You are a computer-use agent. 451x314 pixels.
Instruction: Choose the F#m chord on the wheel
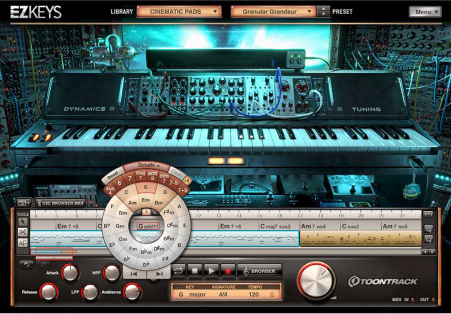[169, 212]
